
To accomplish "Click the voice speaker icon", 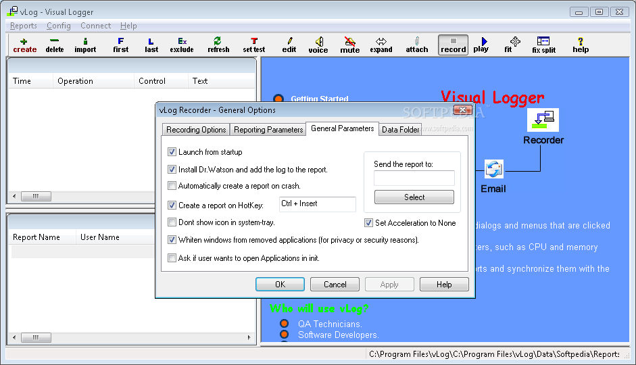I will pyautogui.click(x=318, y=45).
